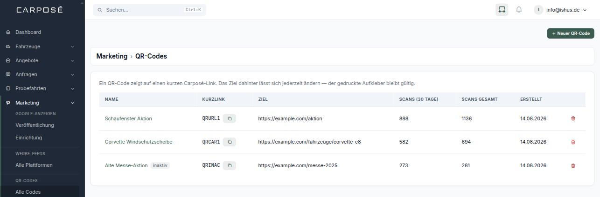600x197 pixels.
Task: Select Alle Codes under QR-Codes
Action: [28, 192]
